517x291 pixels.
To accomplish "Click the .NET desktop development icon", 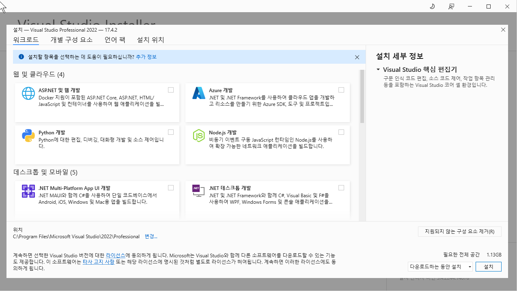I will 199,191.
